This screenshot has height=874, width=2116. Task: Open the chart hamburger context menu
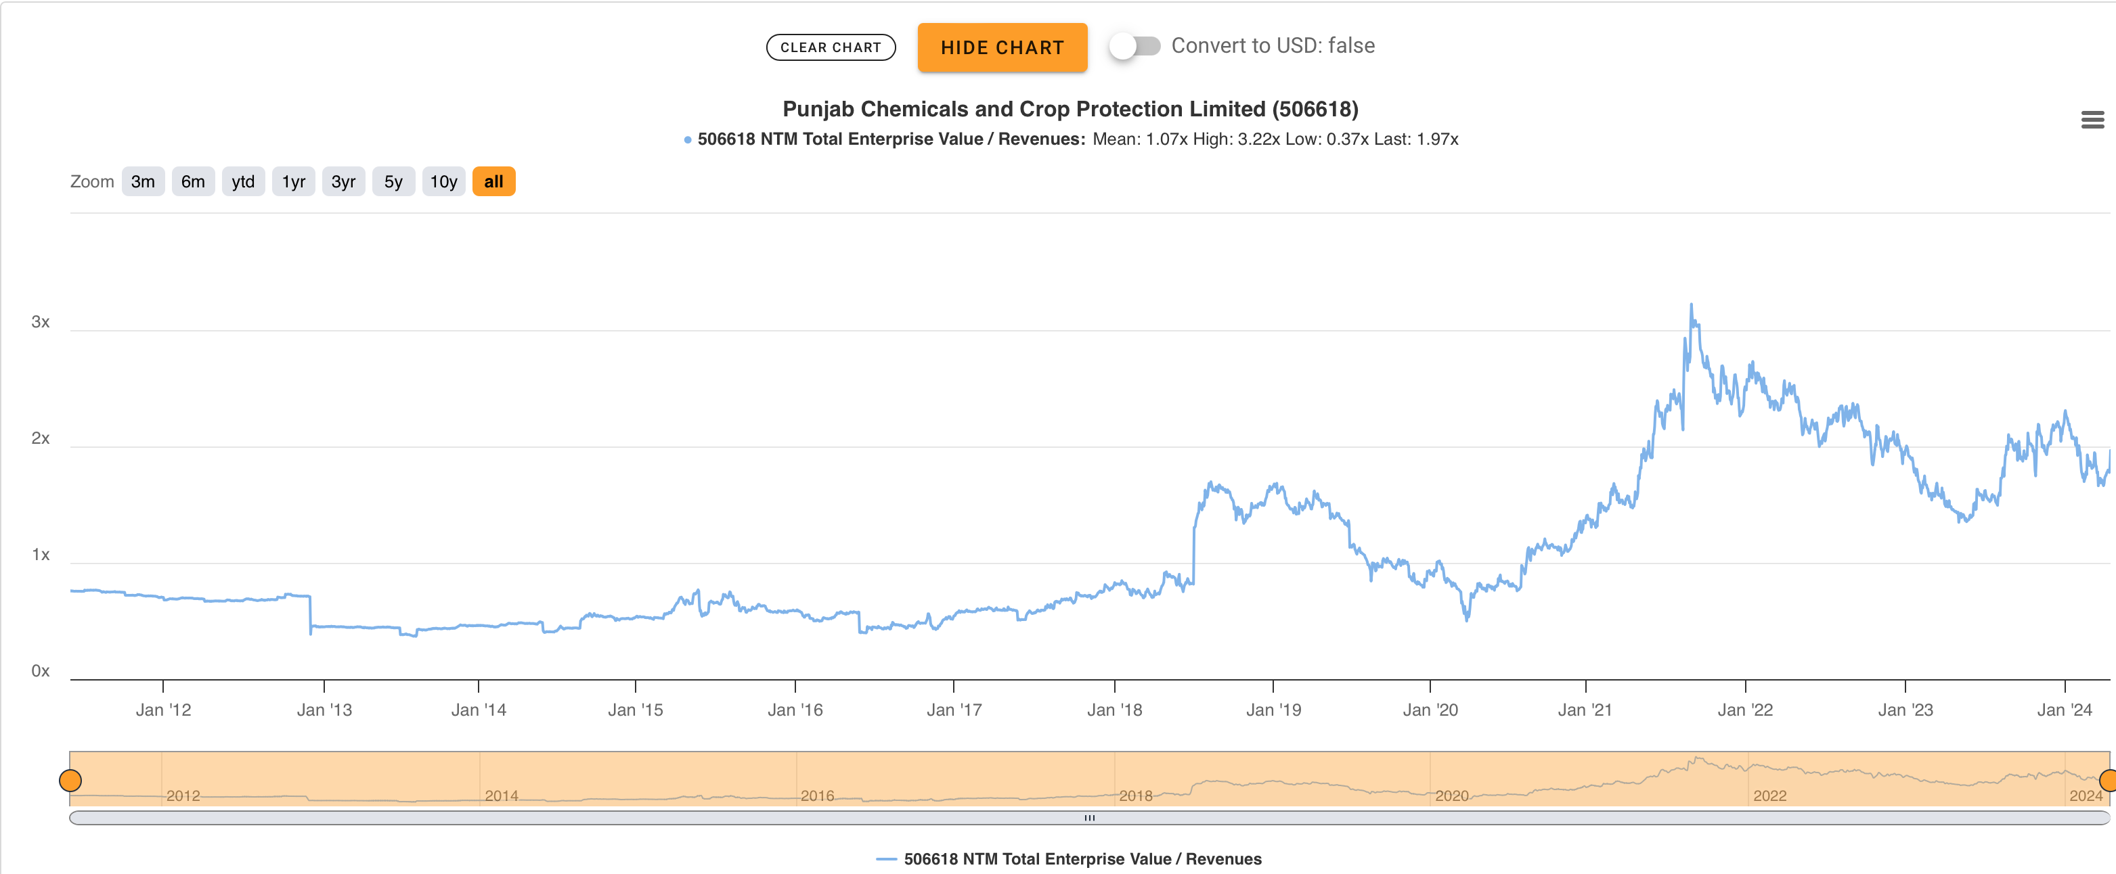pos(2092,120)
